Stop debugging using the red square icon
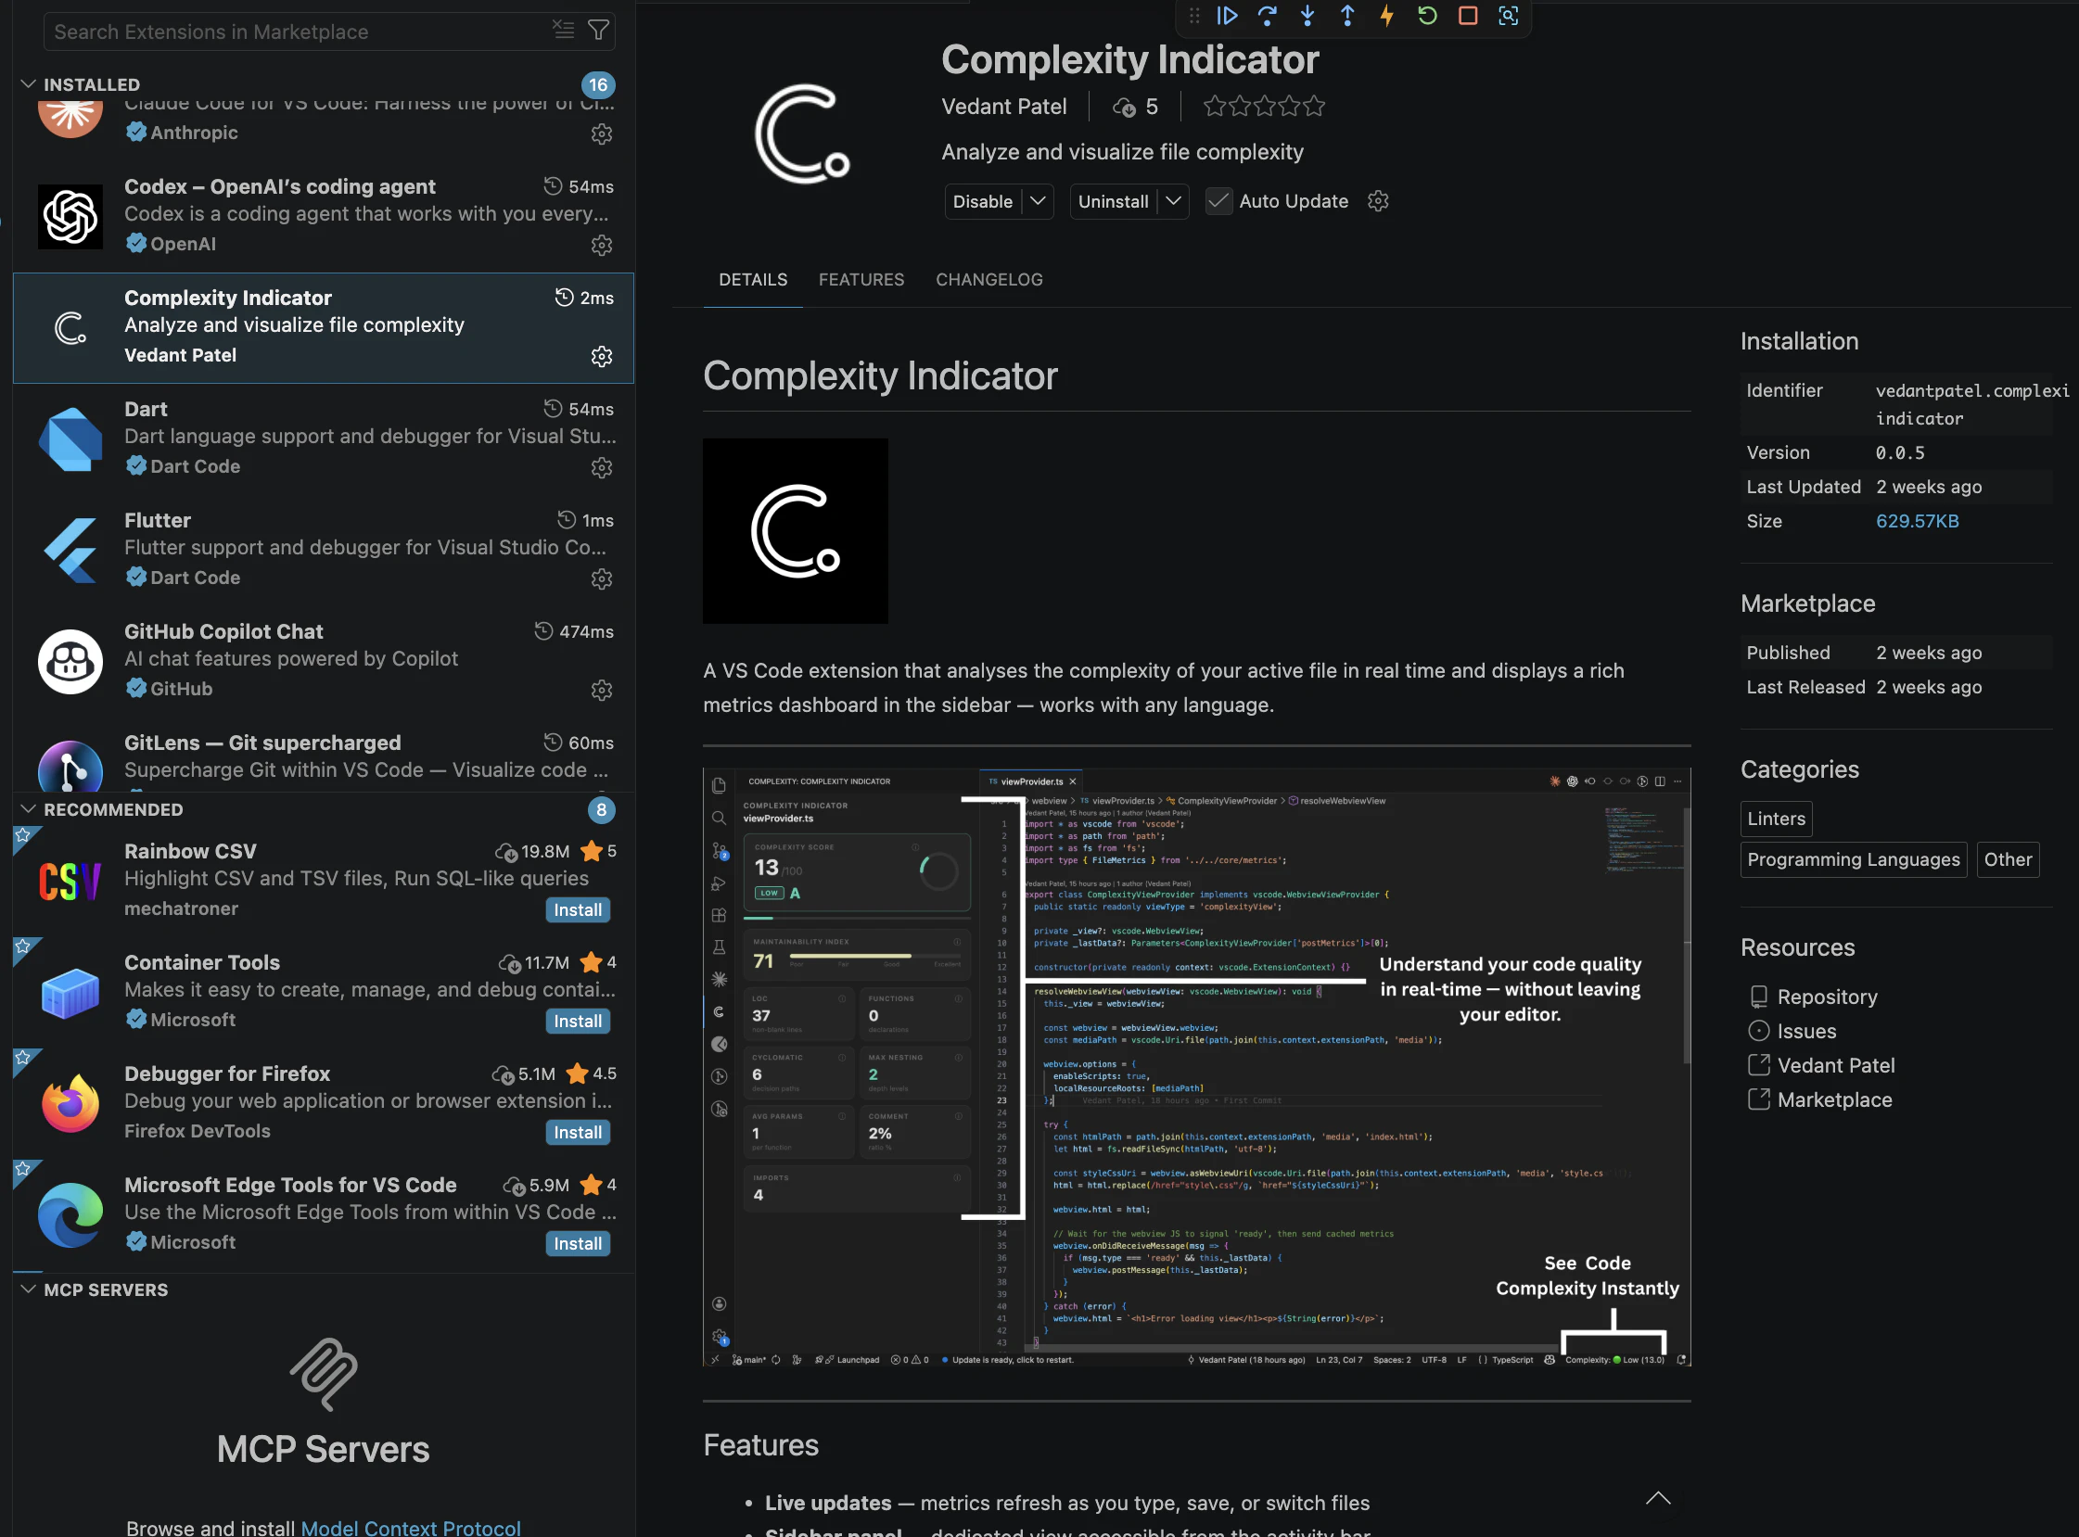This screenshot has width=2079, height=1537. coord(1469,16)
